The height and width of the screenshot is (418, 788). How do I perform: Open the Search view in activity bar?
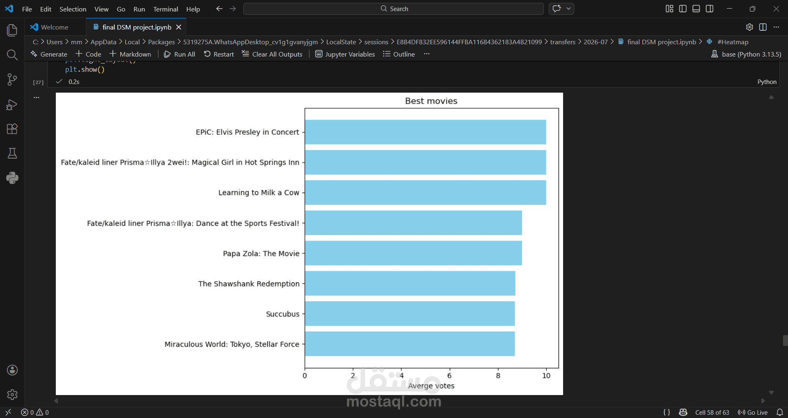point(12,55)
